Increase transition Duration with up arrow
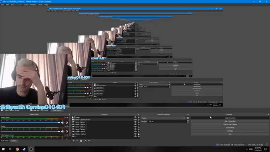The image size is (270, 152). (188, 121)
